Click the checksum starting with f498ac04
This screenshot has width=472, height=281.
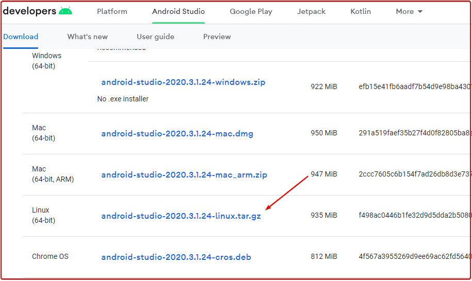tap(414, 215)
